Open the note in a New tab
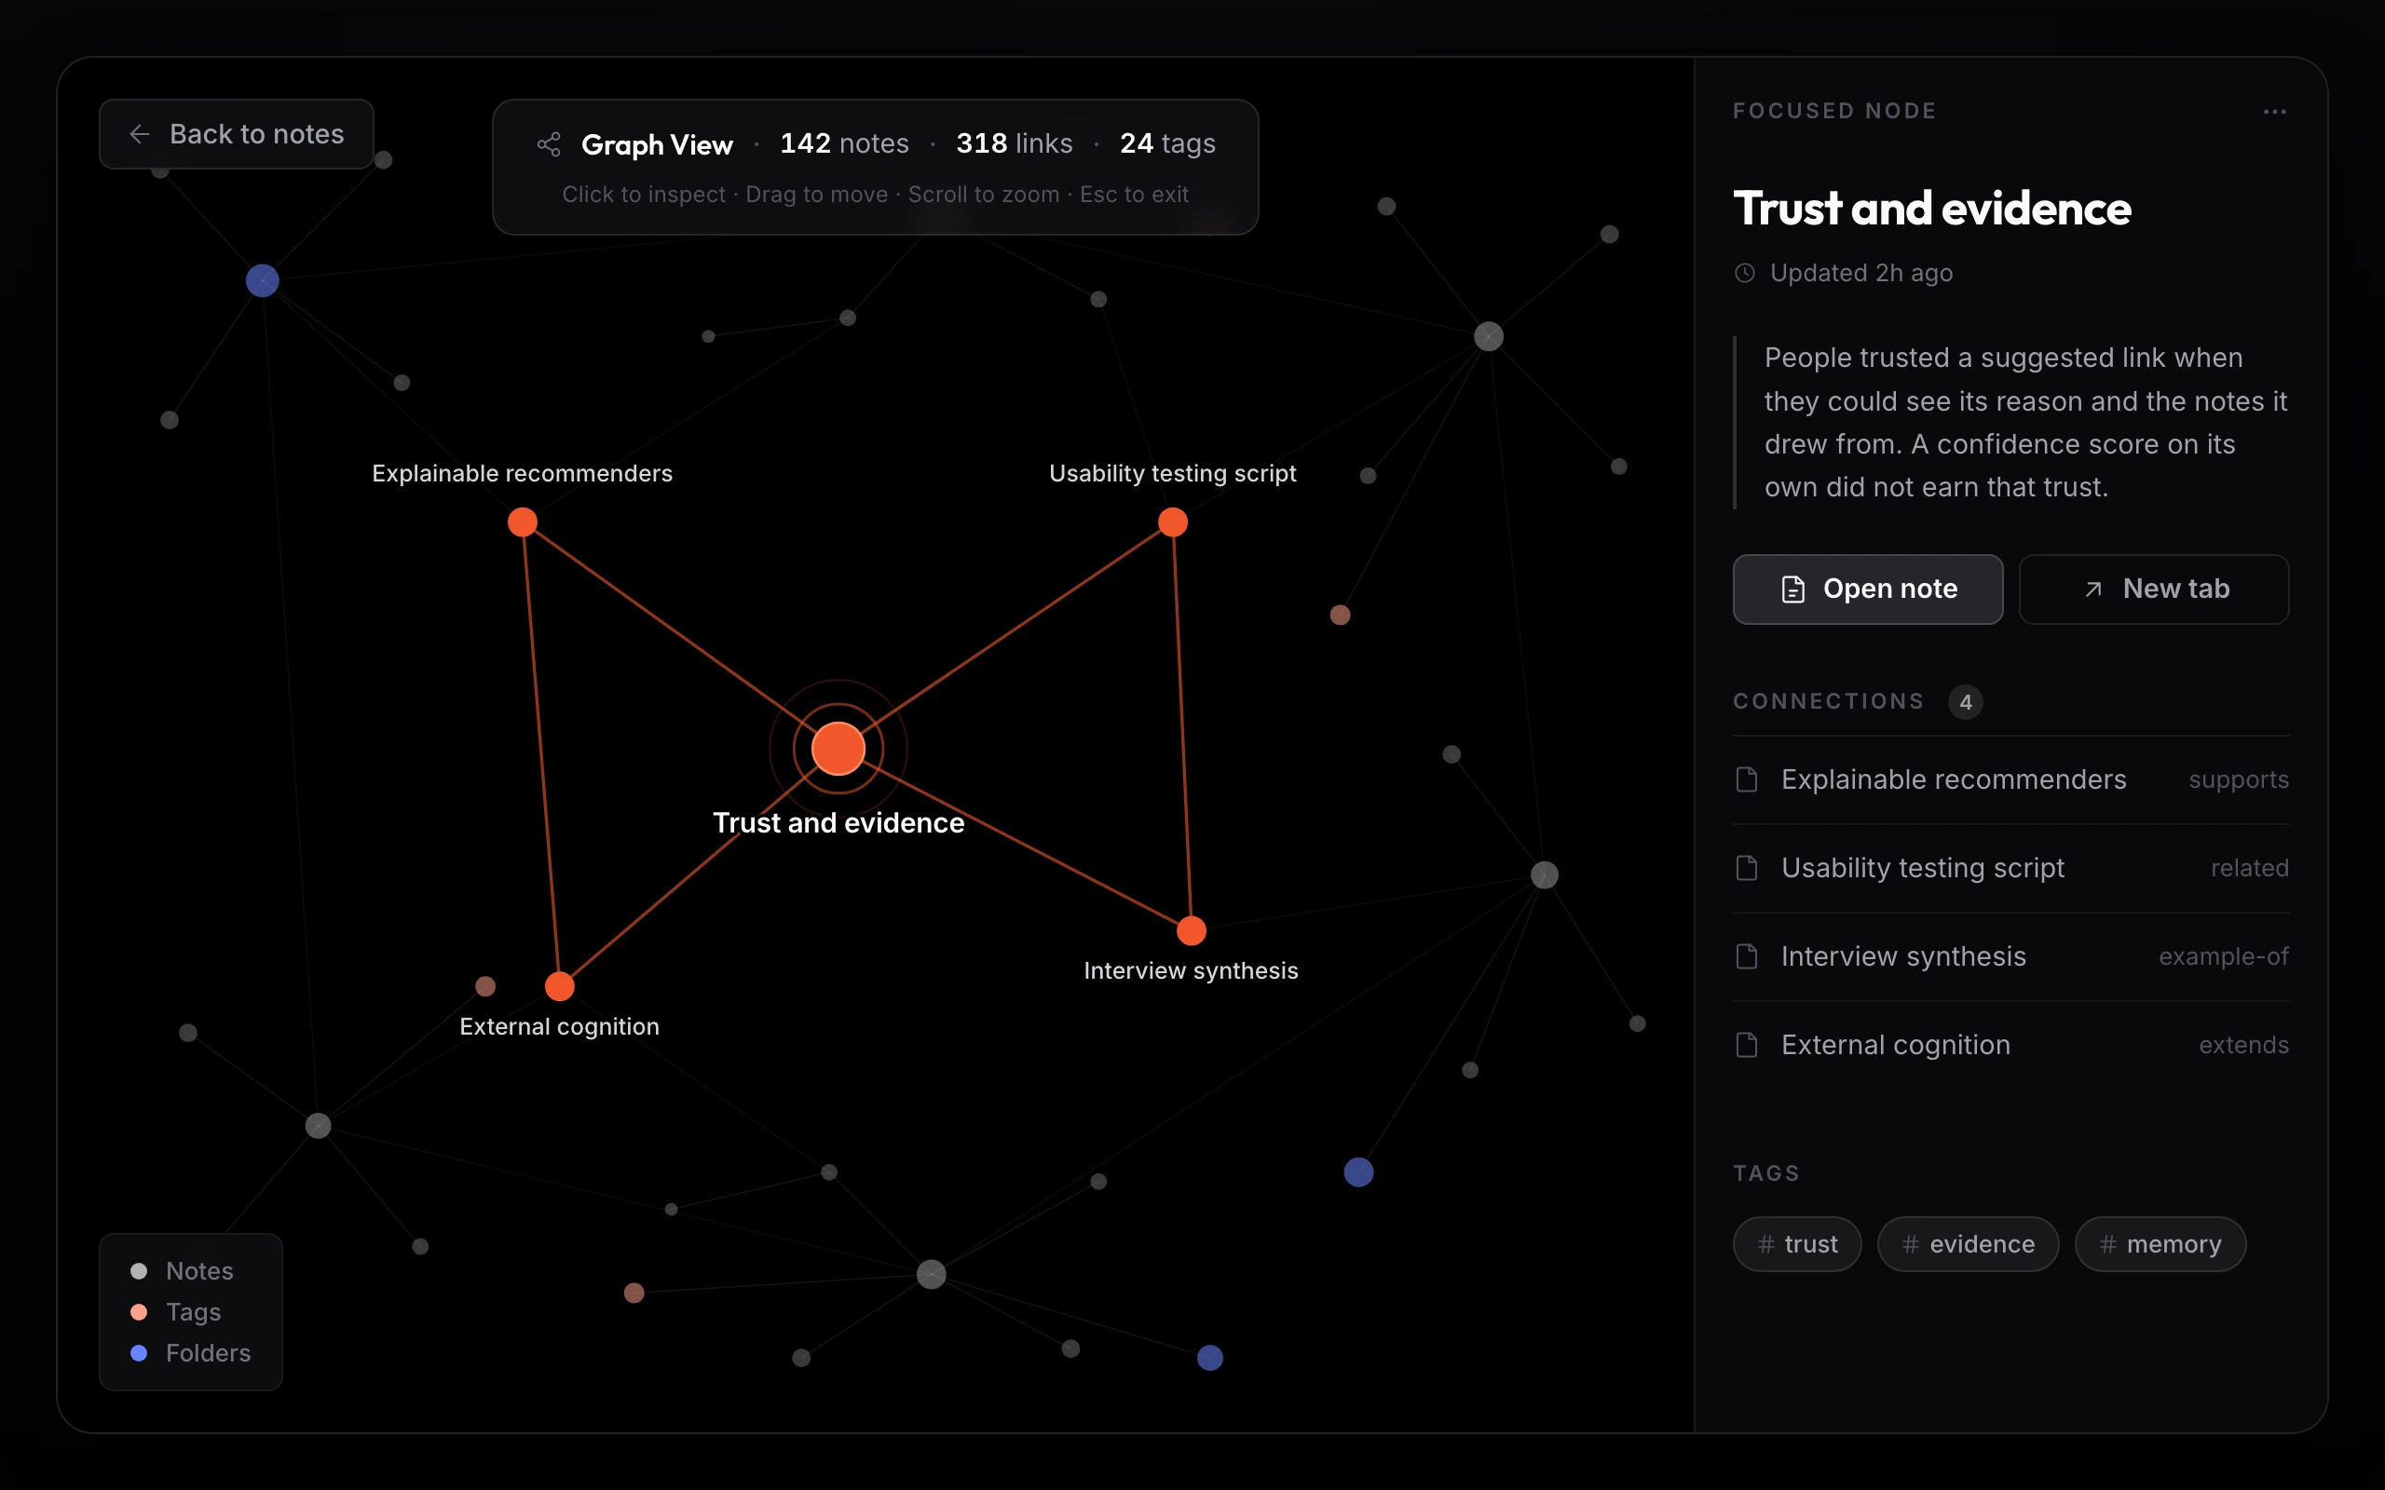Image resolution: width=2385 pixels, height=1490 pixels. pos(2153,589)
